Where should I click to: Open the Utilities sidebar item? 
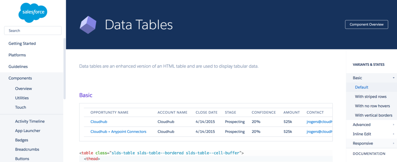pos(22,98)
